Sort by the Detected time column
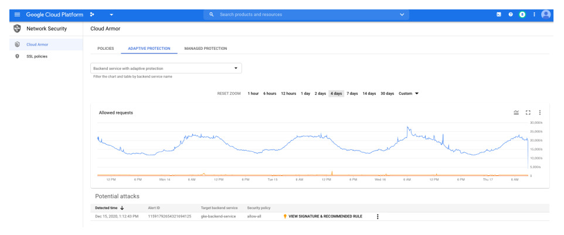The width and height of the screenshot is (564, 235). [x=106, y=207]
